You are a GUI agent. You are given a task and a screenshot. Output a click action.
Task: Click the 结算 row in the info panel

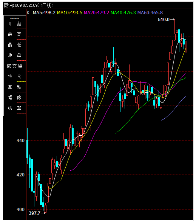coord(15,108)
